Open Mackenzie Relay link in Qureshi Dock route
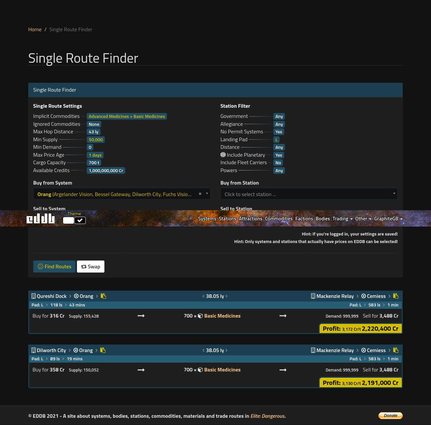431x425 pixels. pos(335,296)
